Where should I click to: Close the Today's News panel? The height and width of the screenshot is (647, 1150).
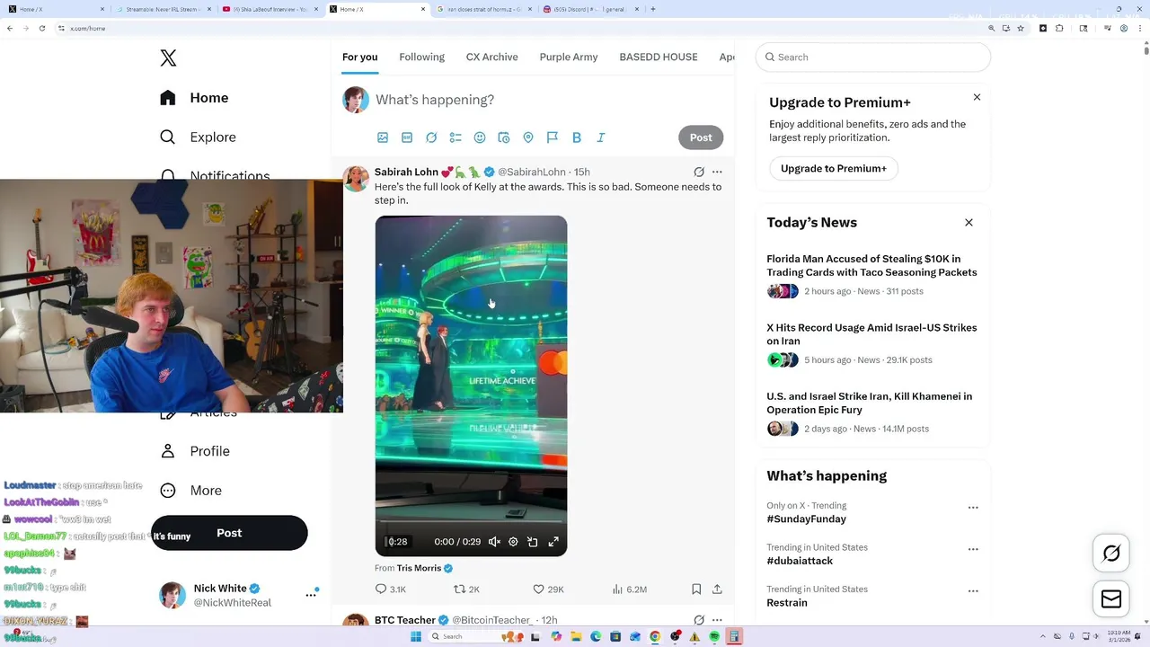pos(969,222)
